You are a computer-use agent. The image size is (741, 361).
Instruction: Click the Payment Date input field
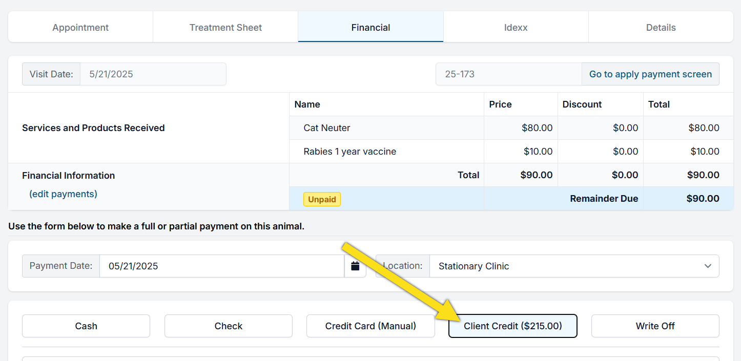(221, 266)
